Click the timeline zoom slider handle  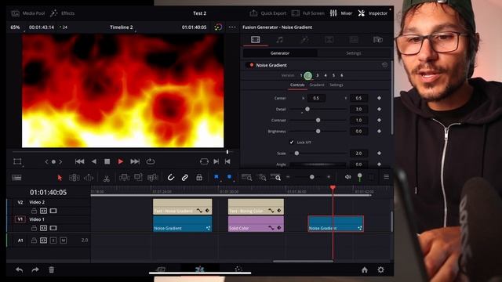point(312,177)
